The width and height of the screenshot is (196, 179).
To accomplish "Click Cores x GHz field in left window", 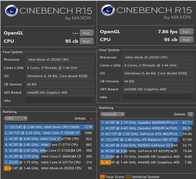I will pos(59,68).
